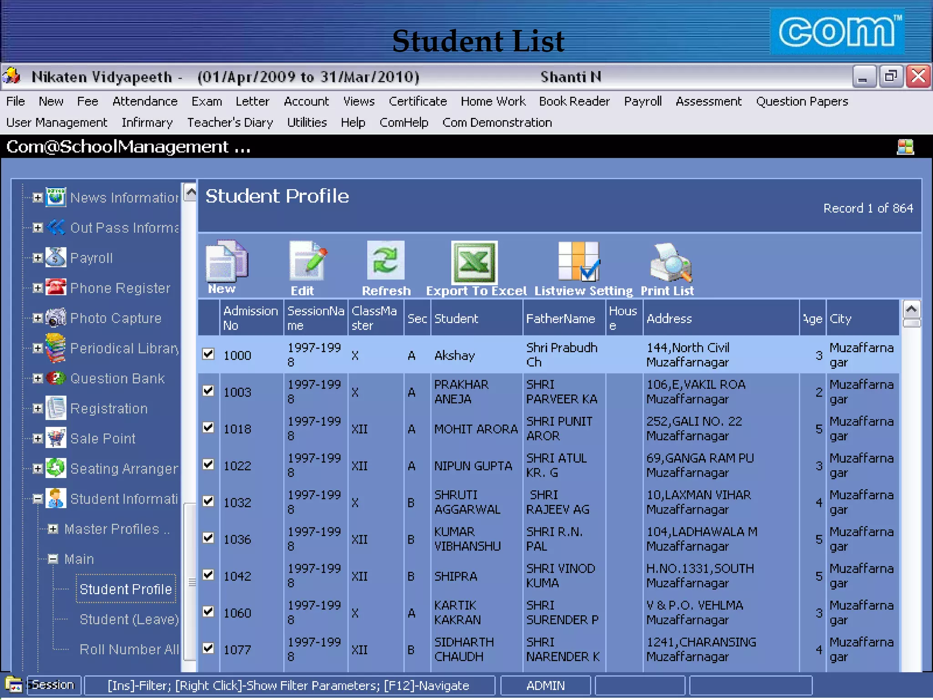Click the City column header
Viewport: 933px width, 700px height.
coord(862,318)
